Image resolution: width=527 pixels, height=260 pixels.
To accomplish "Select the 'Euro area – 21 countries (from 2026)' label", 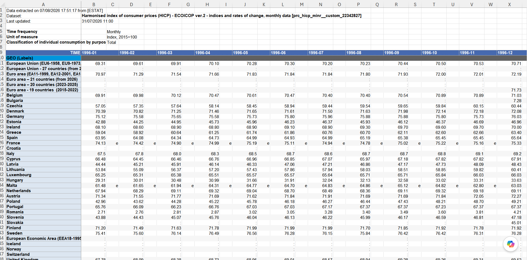I will point(43,79).
